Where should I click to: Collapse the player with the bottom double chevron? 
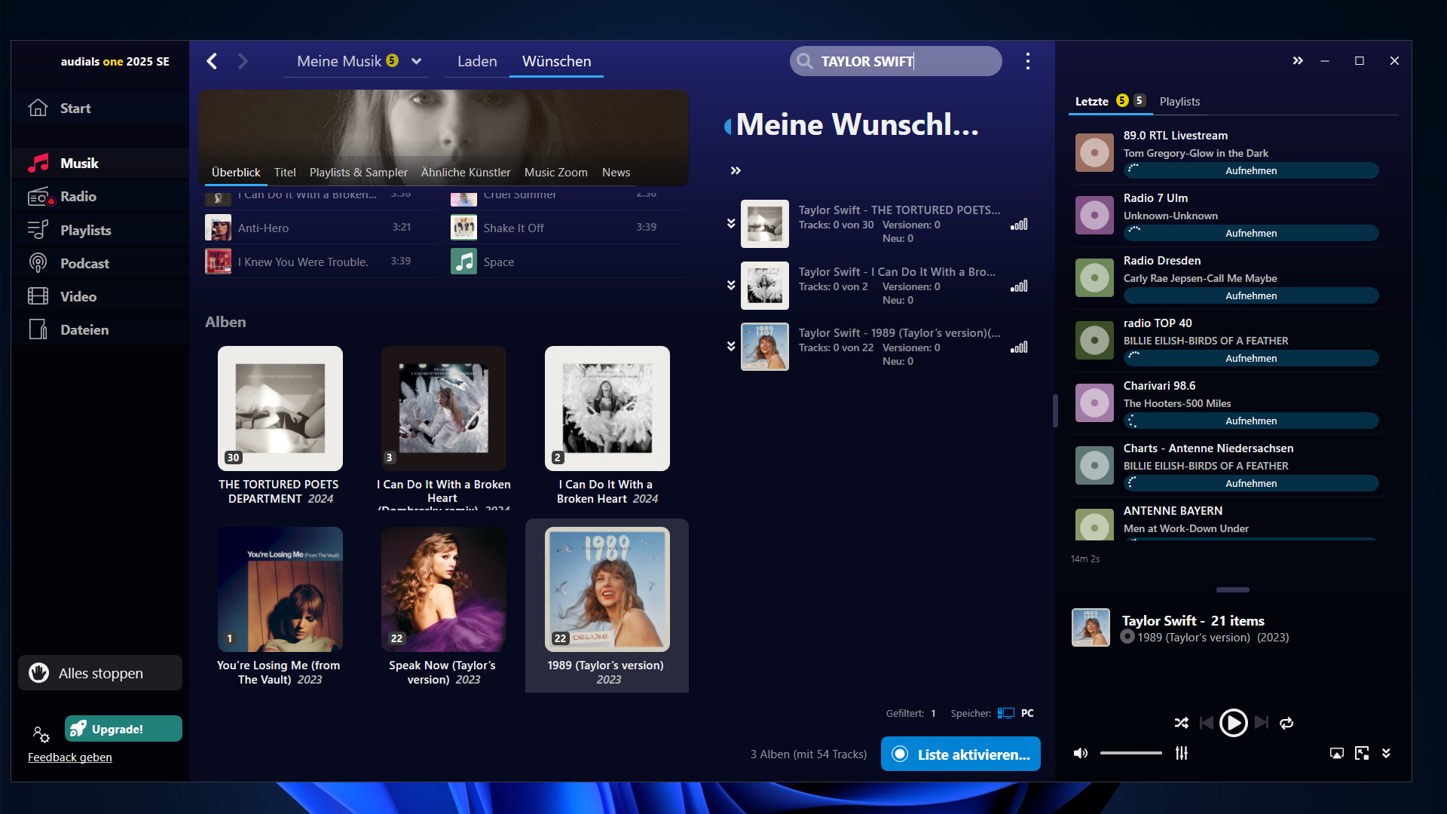(x=1386, y=753)
